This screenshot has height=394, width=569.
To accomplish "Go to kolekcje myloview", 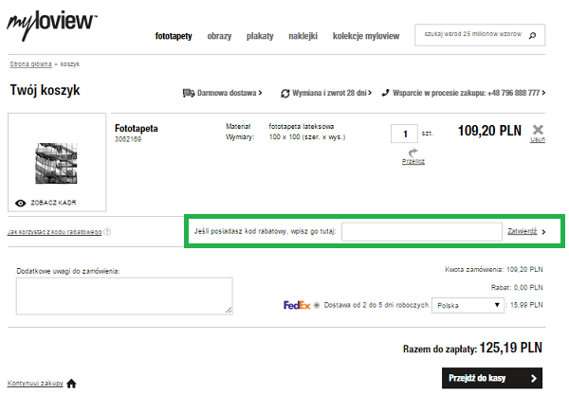I will pos(366,37).
